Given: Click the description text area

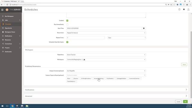Looking at the screenshot, I should (106, 15).
